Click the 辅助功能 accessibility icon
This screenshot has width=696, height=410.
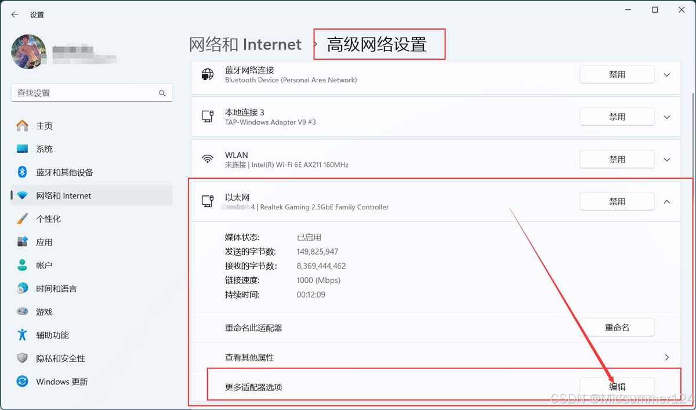pos(22,335)
